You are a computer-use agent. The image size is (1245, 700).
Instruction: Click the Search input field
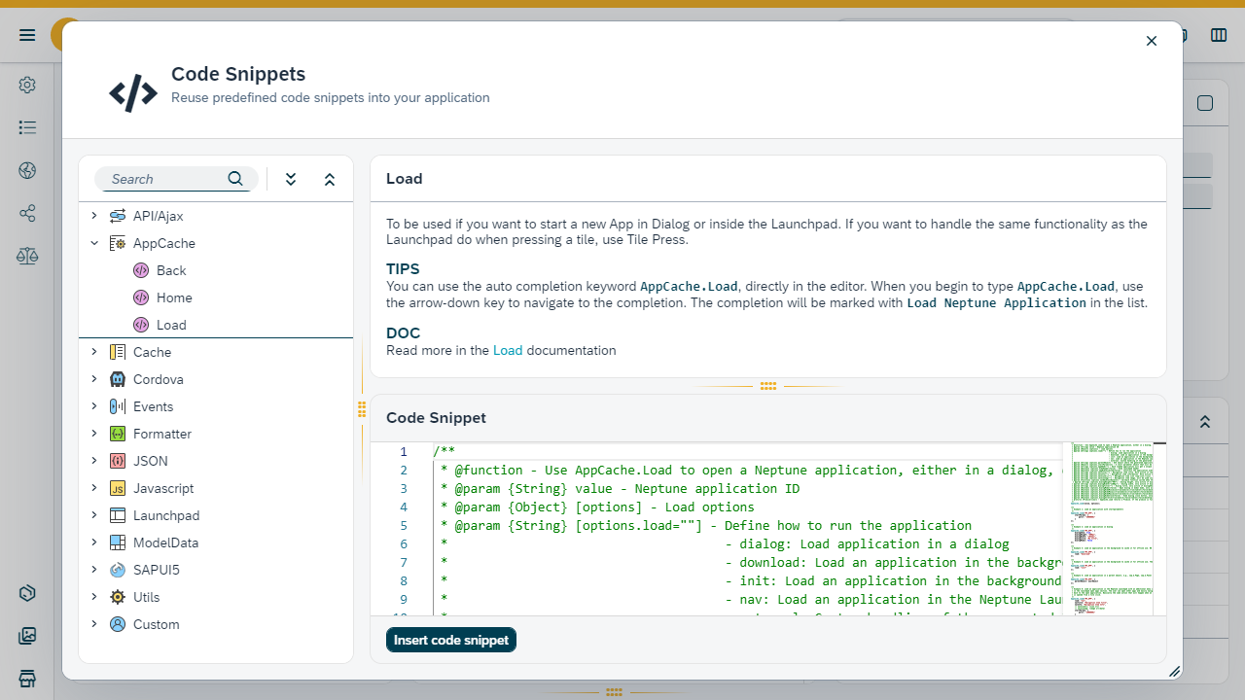167,179
